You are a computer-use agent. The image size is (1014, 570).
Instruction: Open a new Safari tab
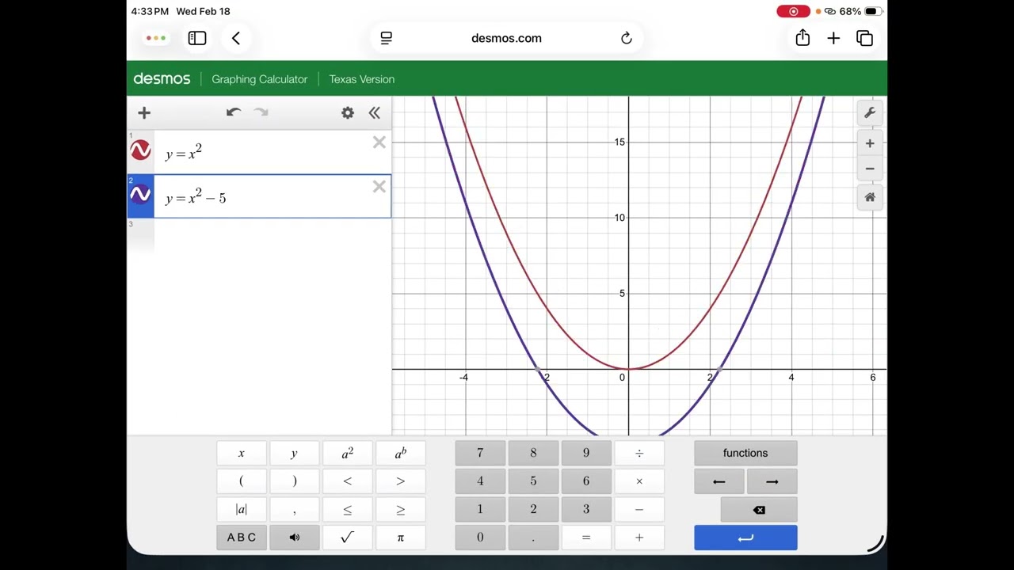click(x=833, y=38)
